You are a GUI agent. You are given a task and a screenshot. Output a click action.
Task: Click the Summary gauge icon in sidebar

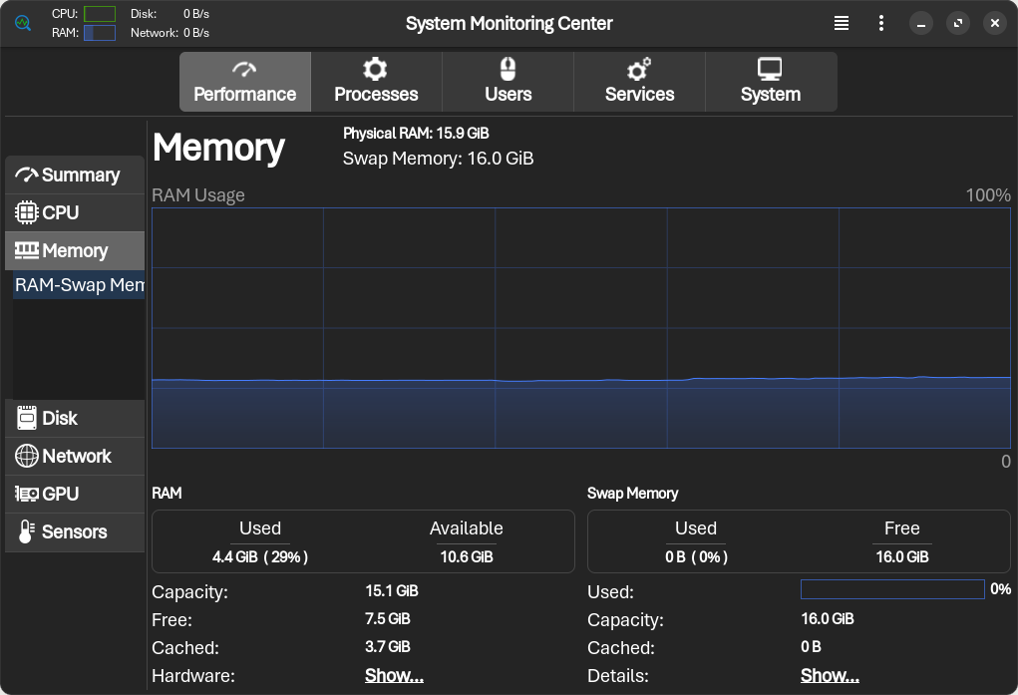[27, 174]
